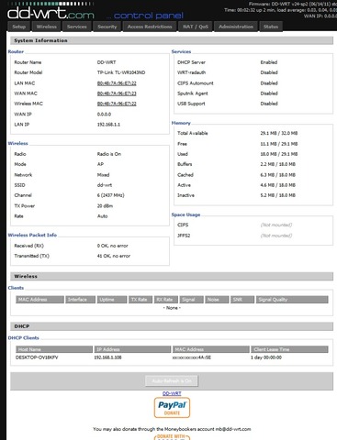Select the TX Power value 20 dBm
This screenshot has width=337, height=440.
click(x=105, y=206)
